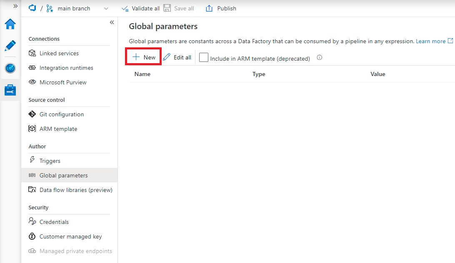
Task: Enable Include in ARM template checkbox
Action: [x=203, y=57]
